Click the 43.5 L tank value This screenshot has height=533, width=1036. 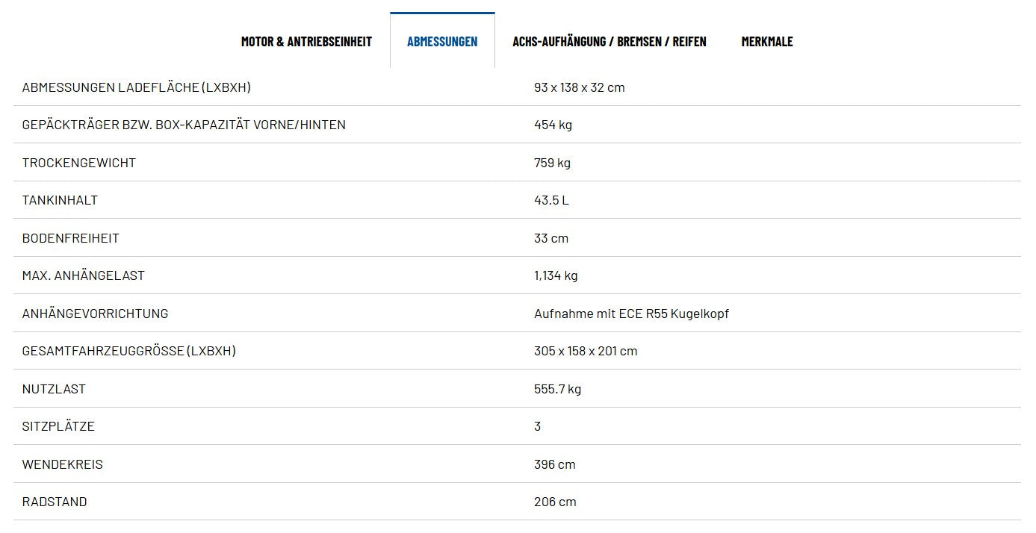[551, 200]
